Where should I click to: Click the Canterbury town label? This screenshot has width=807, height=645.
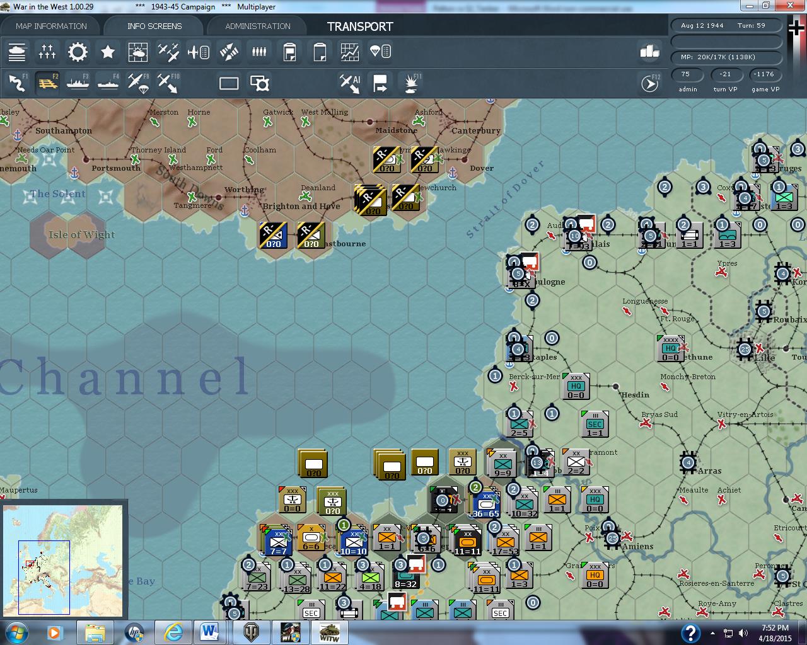476,130
